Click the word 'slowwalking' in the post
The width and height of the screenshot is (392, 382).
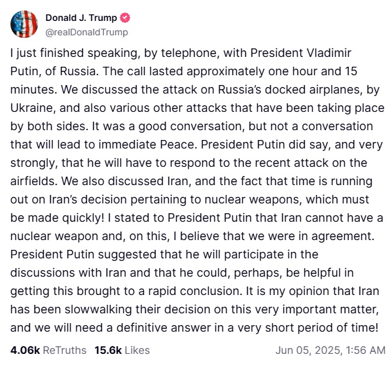pyautogui.click(x=98, y=309)
